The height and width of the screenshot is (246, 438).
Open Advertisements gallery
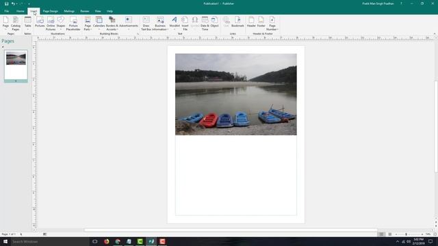(129, 23)
